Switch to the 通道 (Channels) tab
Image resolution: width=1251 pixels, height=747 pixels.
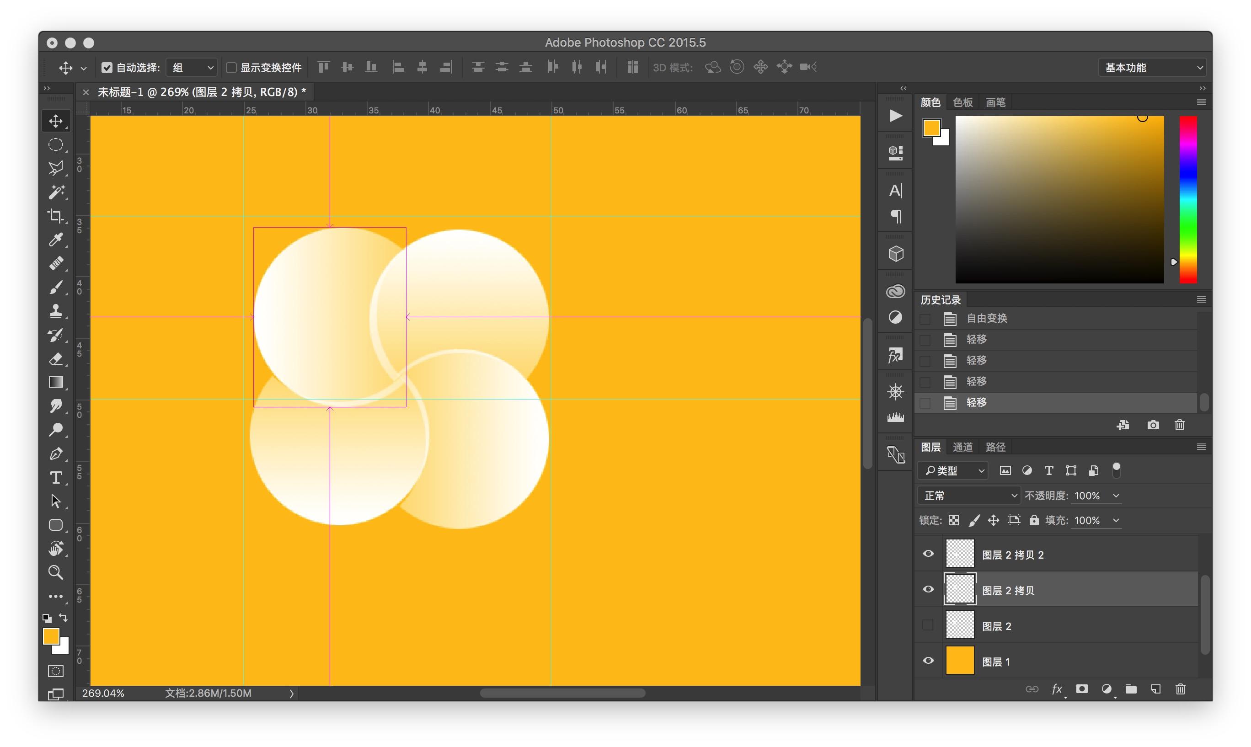pyautogui.click(x=962, y=447)
